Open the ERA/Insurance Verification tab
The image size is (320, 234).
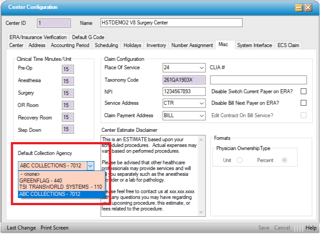coord(37,37)
